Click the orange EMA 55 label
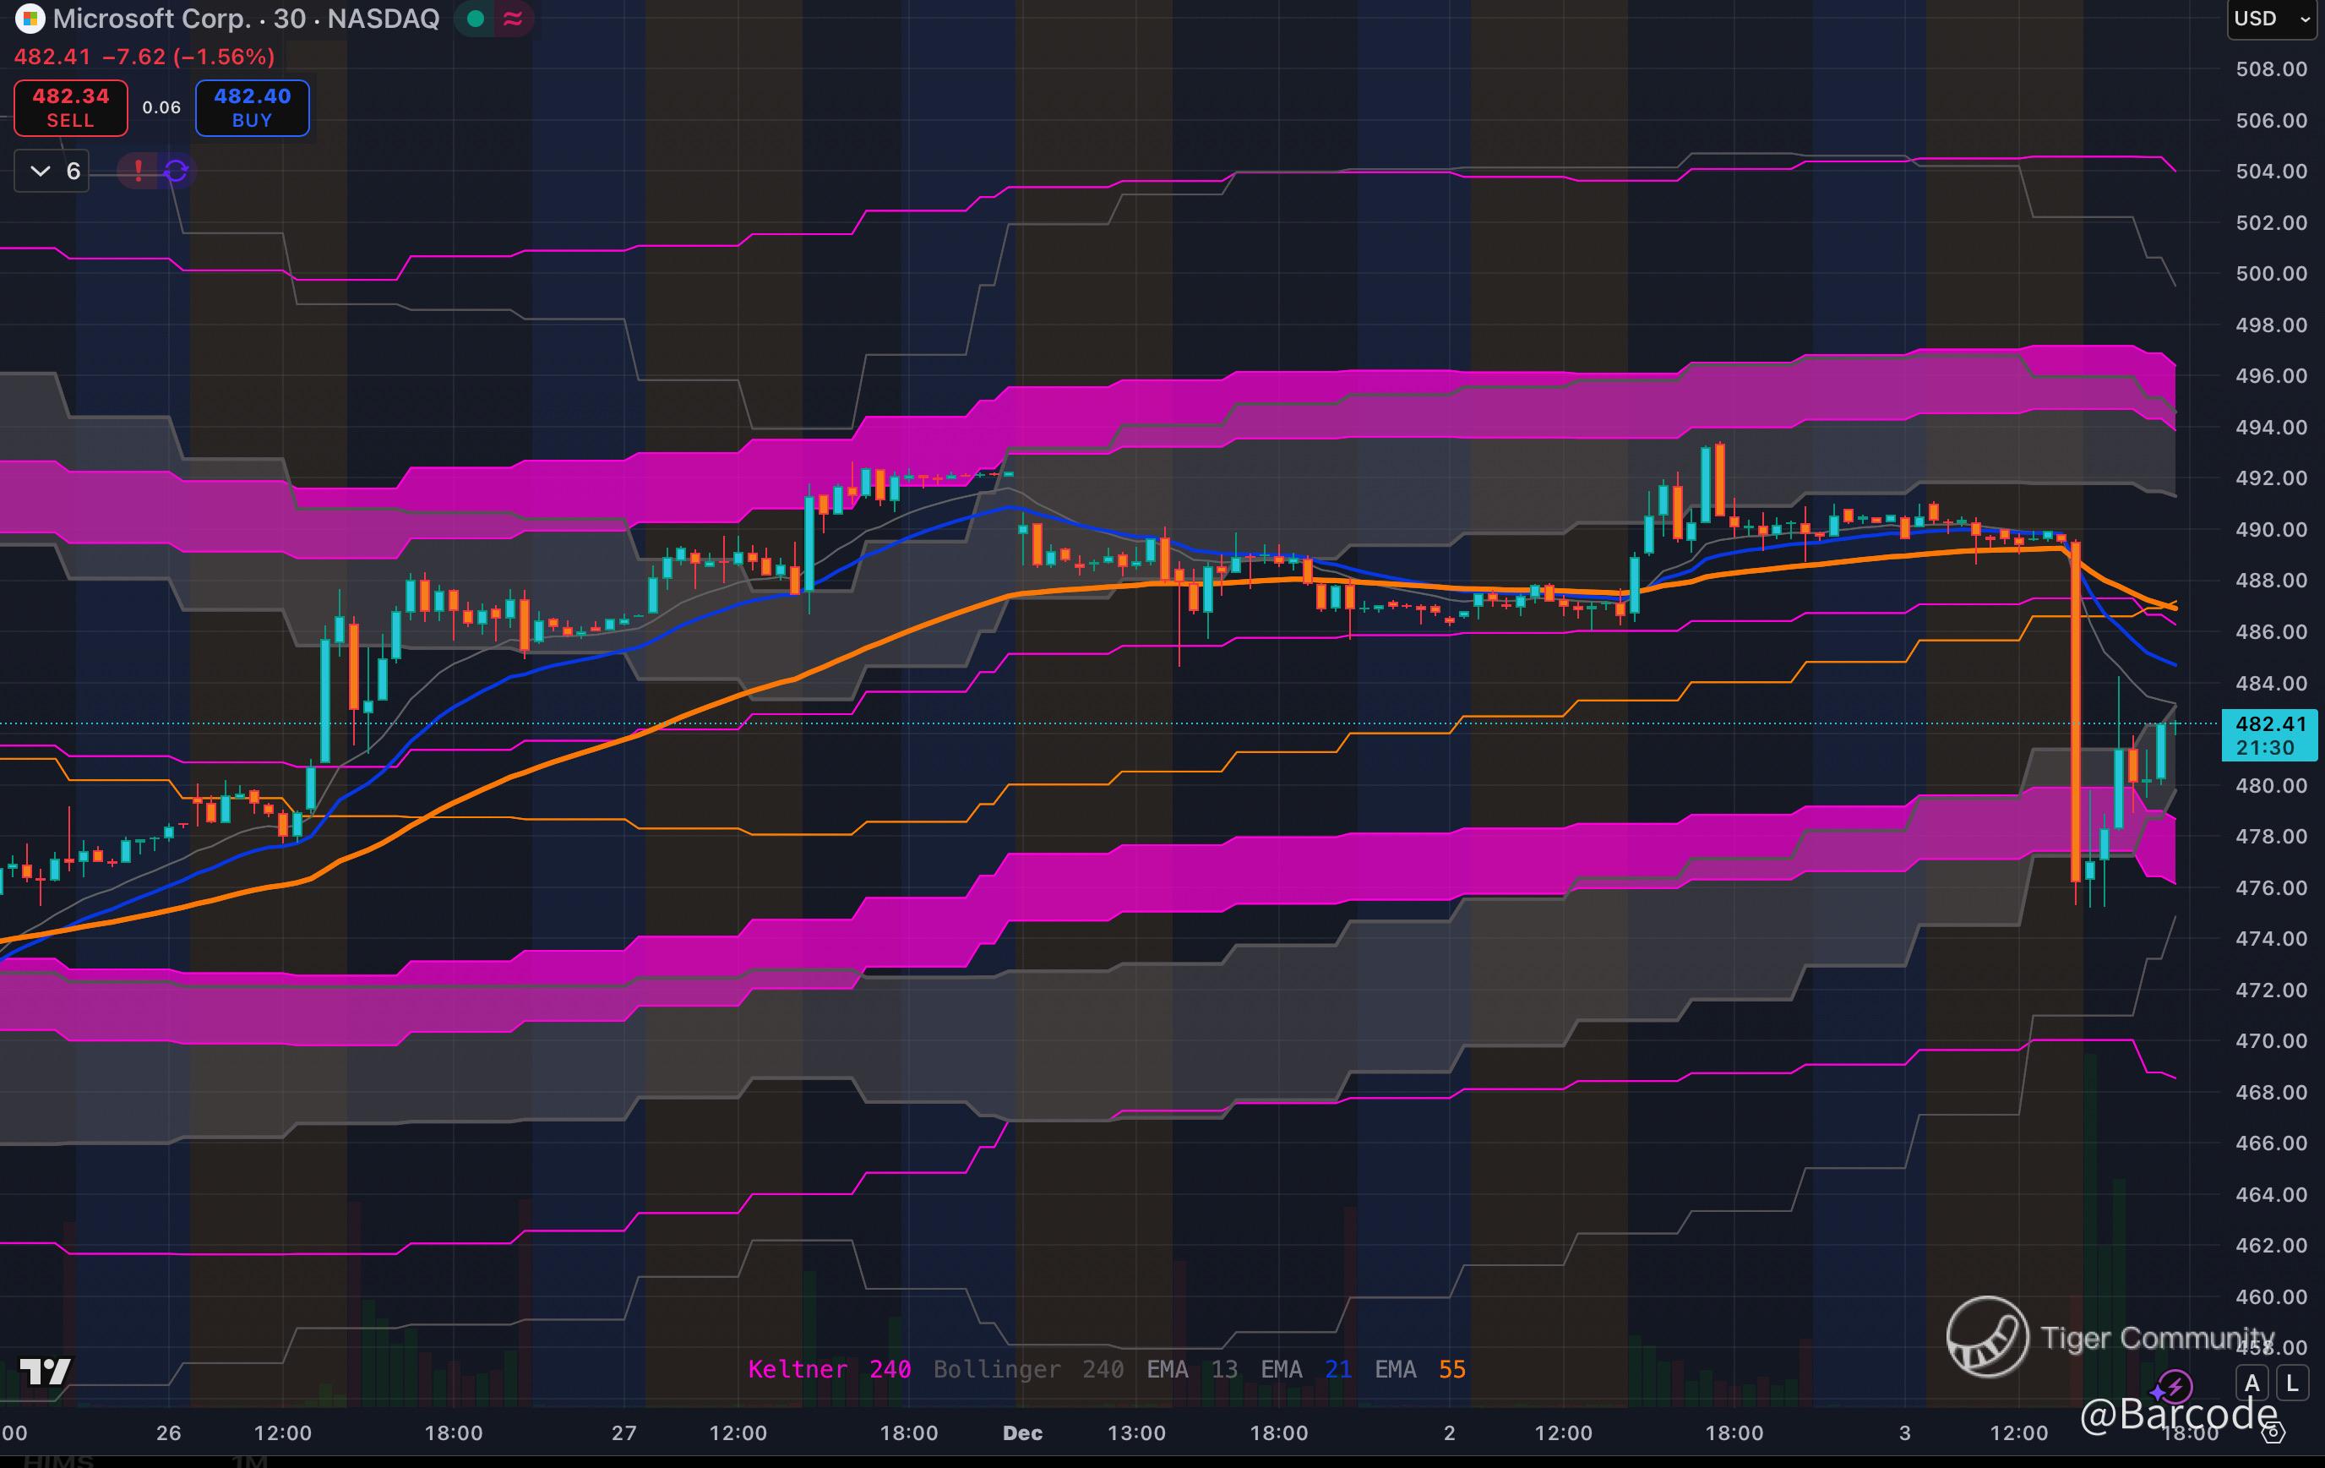The width and height of the screenshot is (2325, 1468). [1419, 1369]
